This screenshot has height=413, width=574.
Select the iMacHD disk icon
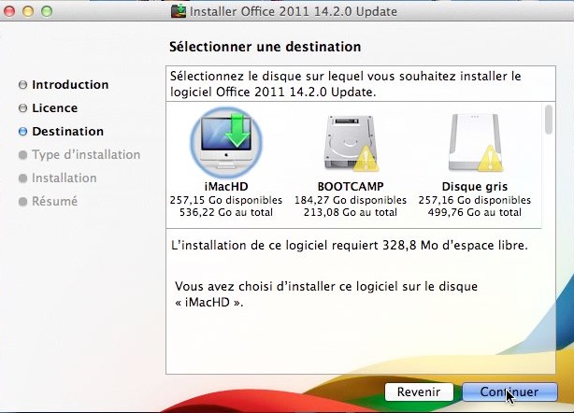(226, 143)
